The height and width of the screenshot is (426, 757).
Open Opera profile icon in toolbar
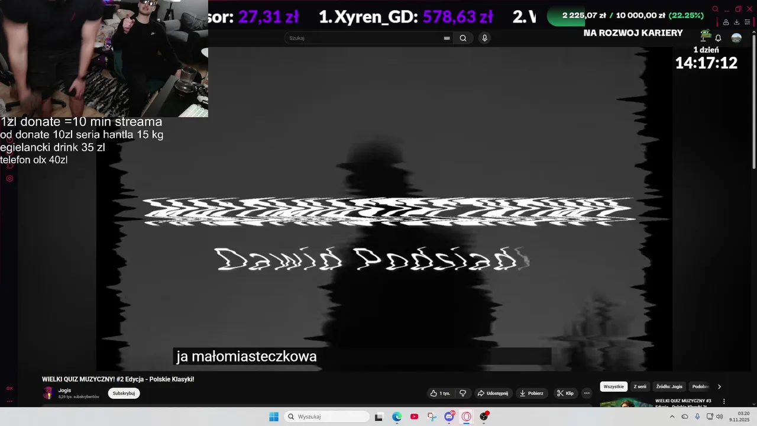click(x=726, y=22)
